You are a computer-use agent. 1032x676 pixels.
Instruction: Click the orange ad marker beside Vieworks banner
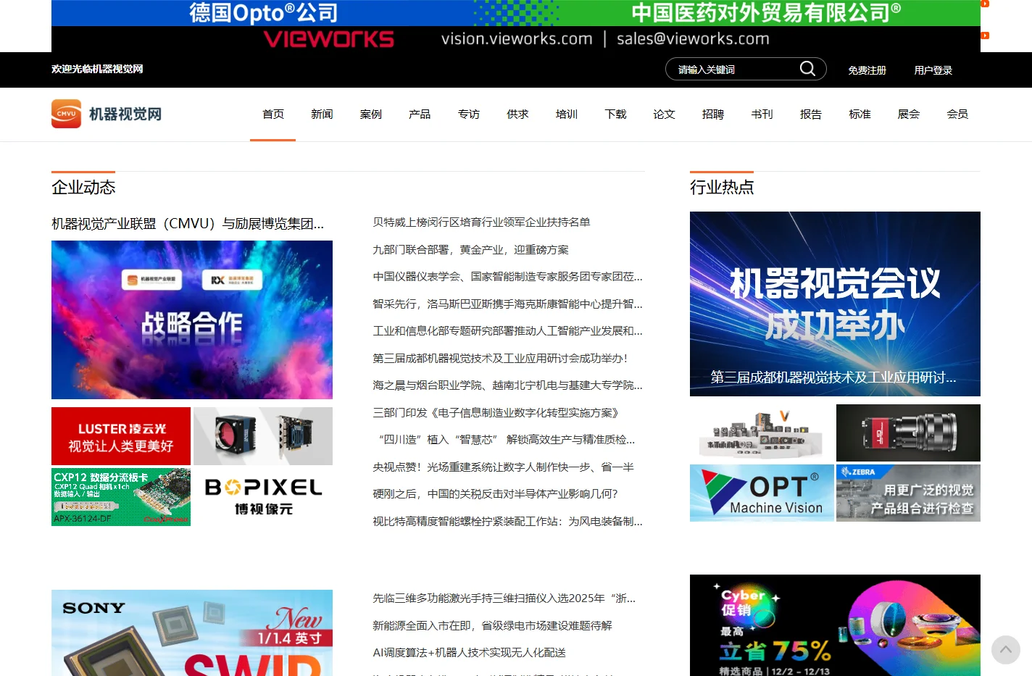[x=985, y=36]
